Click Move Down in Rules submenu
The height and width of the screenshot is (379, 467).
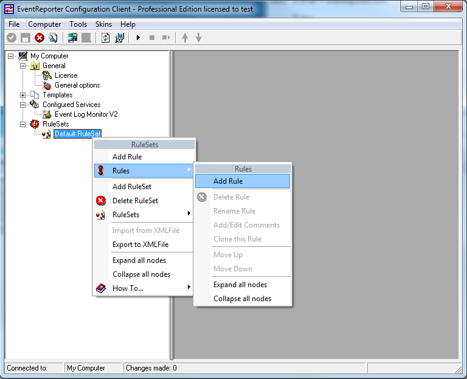click(243, 269)
